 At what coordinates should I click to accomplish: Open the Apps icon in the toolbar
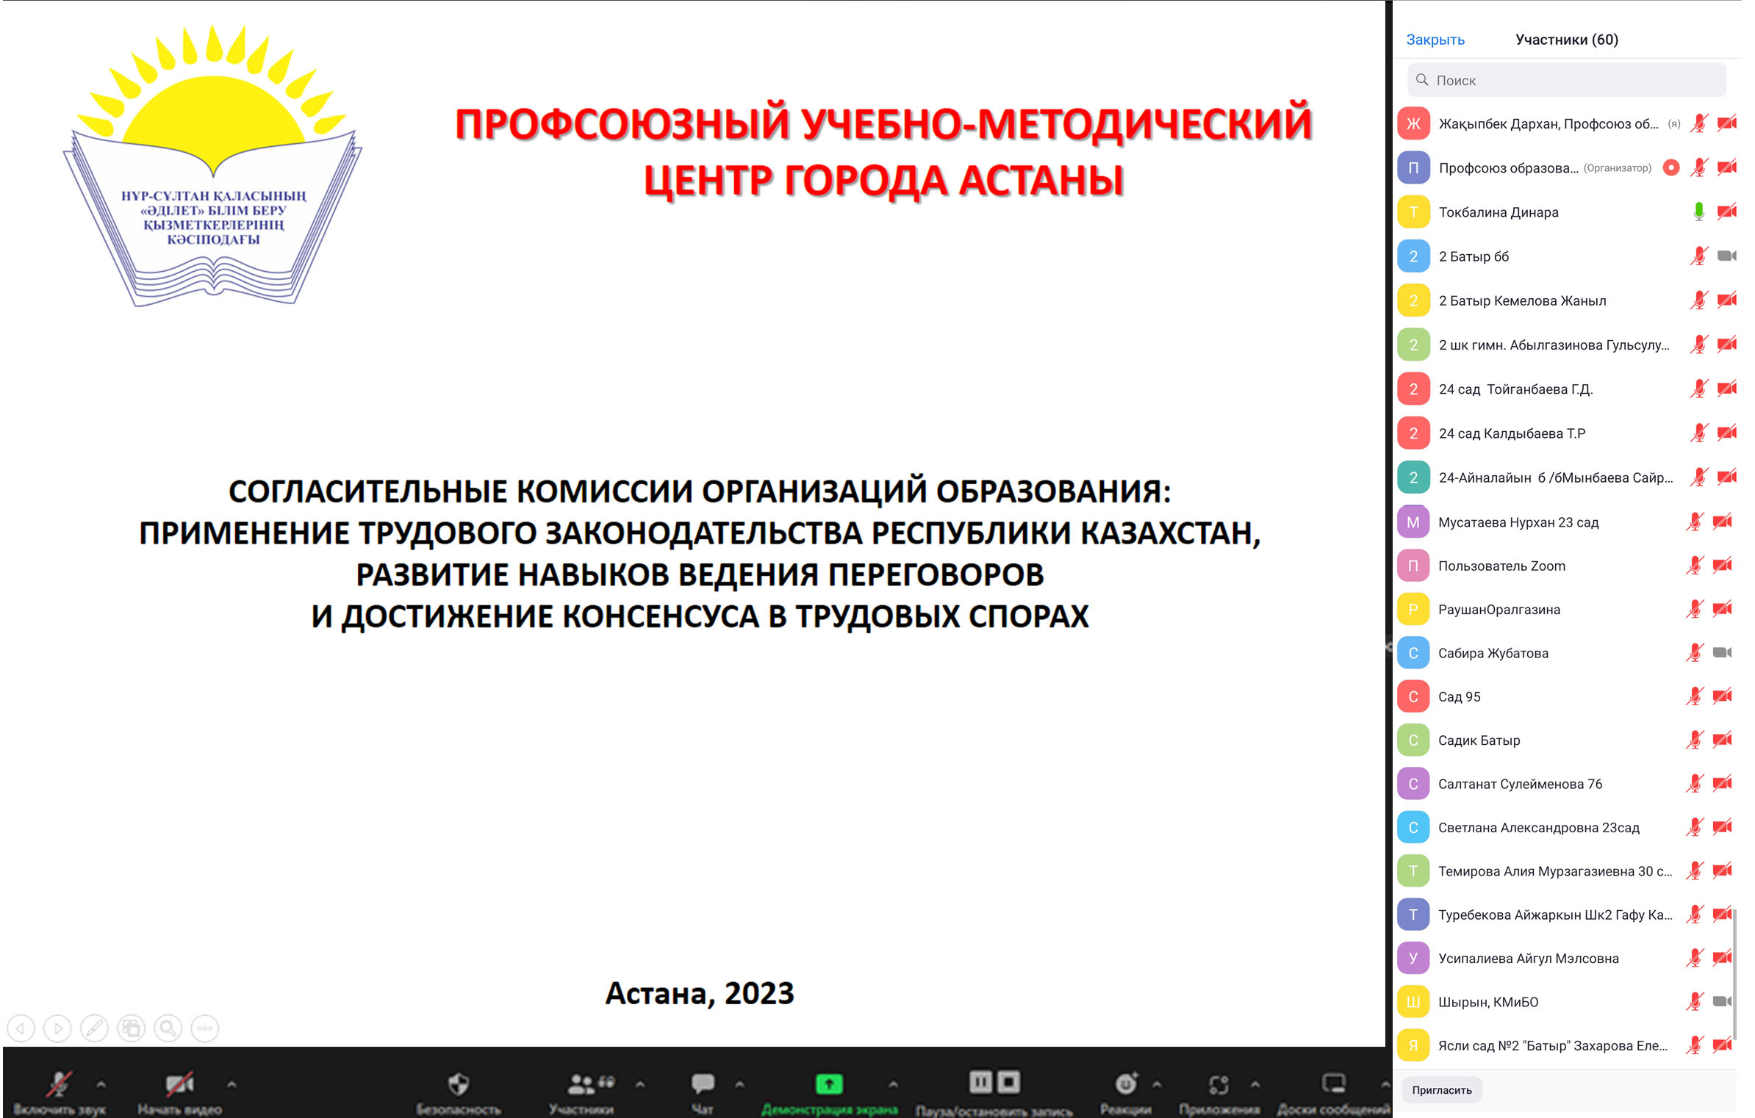[1219, 1083]
